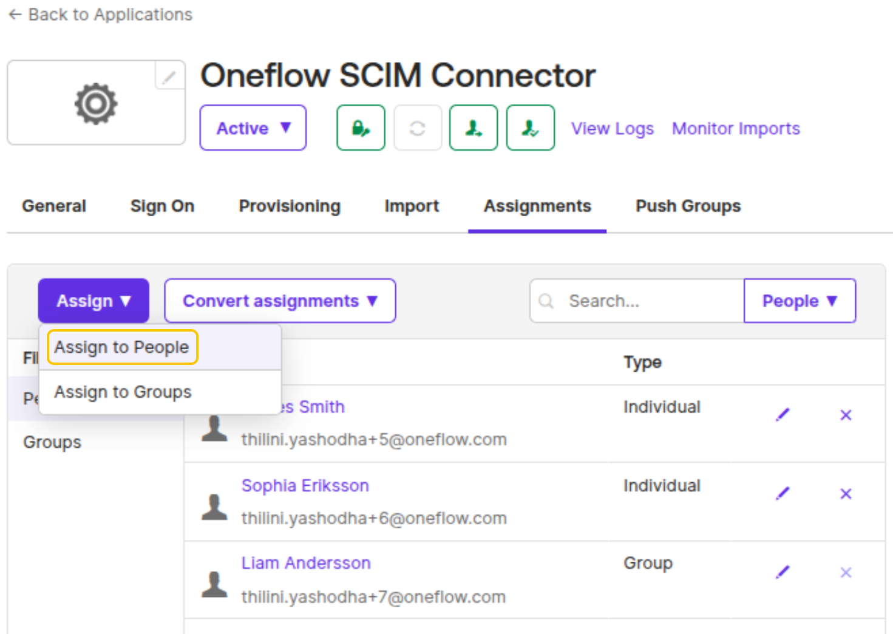Focus the Search input field

click(637, 301)
